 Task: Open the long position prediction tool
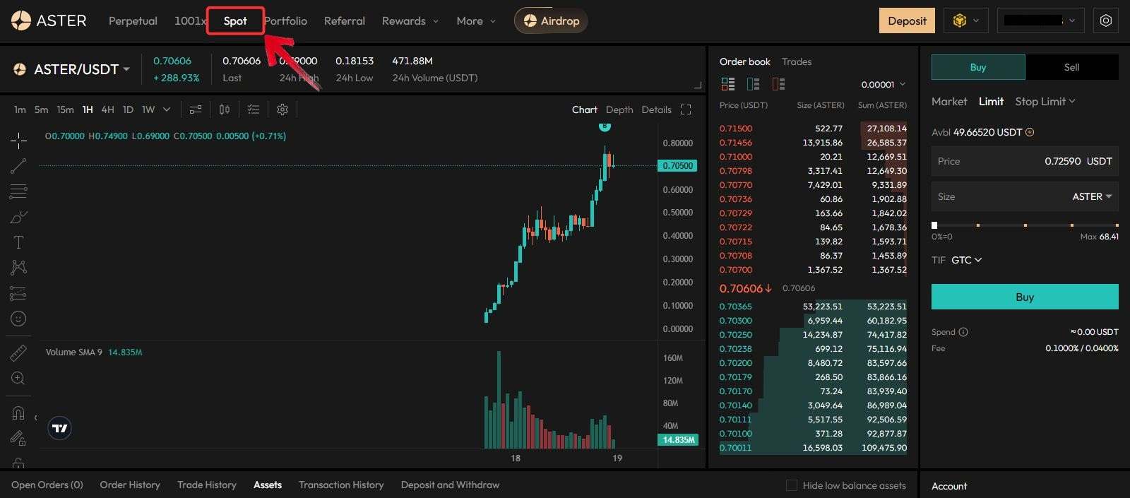(18, 293)
